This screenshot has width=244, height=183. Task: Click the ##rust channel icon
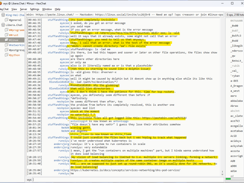point(7,35)
